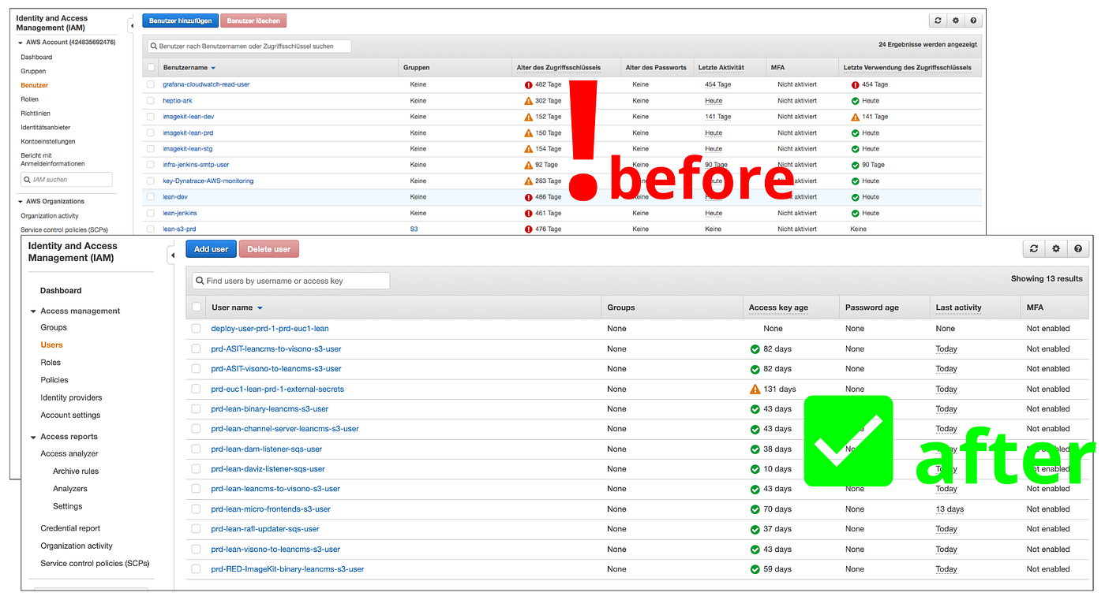Open imagekit-lean-dev user link
Image resolution: width=1105 pixels, height=600 pixels.
(189, 117)
